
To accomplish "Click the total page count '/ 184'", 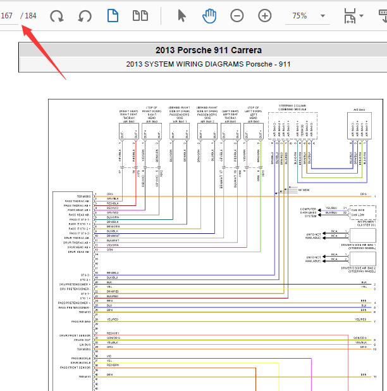I will coord(28,16).
